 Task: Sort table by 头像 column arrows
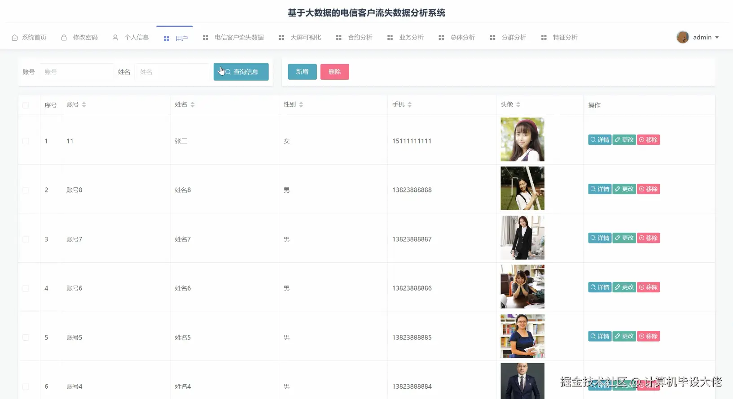tap(518, 104)
